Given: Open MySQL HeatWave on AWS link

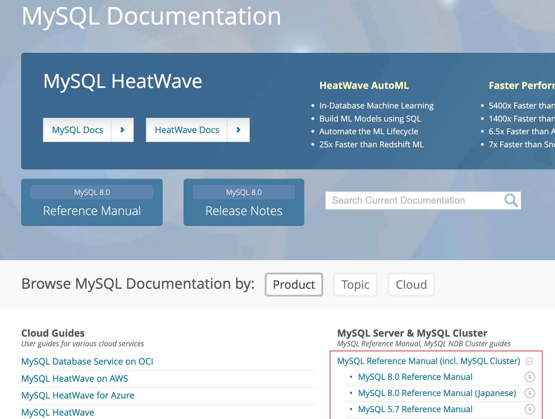Looking at the screenshot, I should coord(75,379).
